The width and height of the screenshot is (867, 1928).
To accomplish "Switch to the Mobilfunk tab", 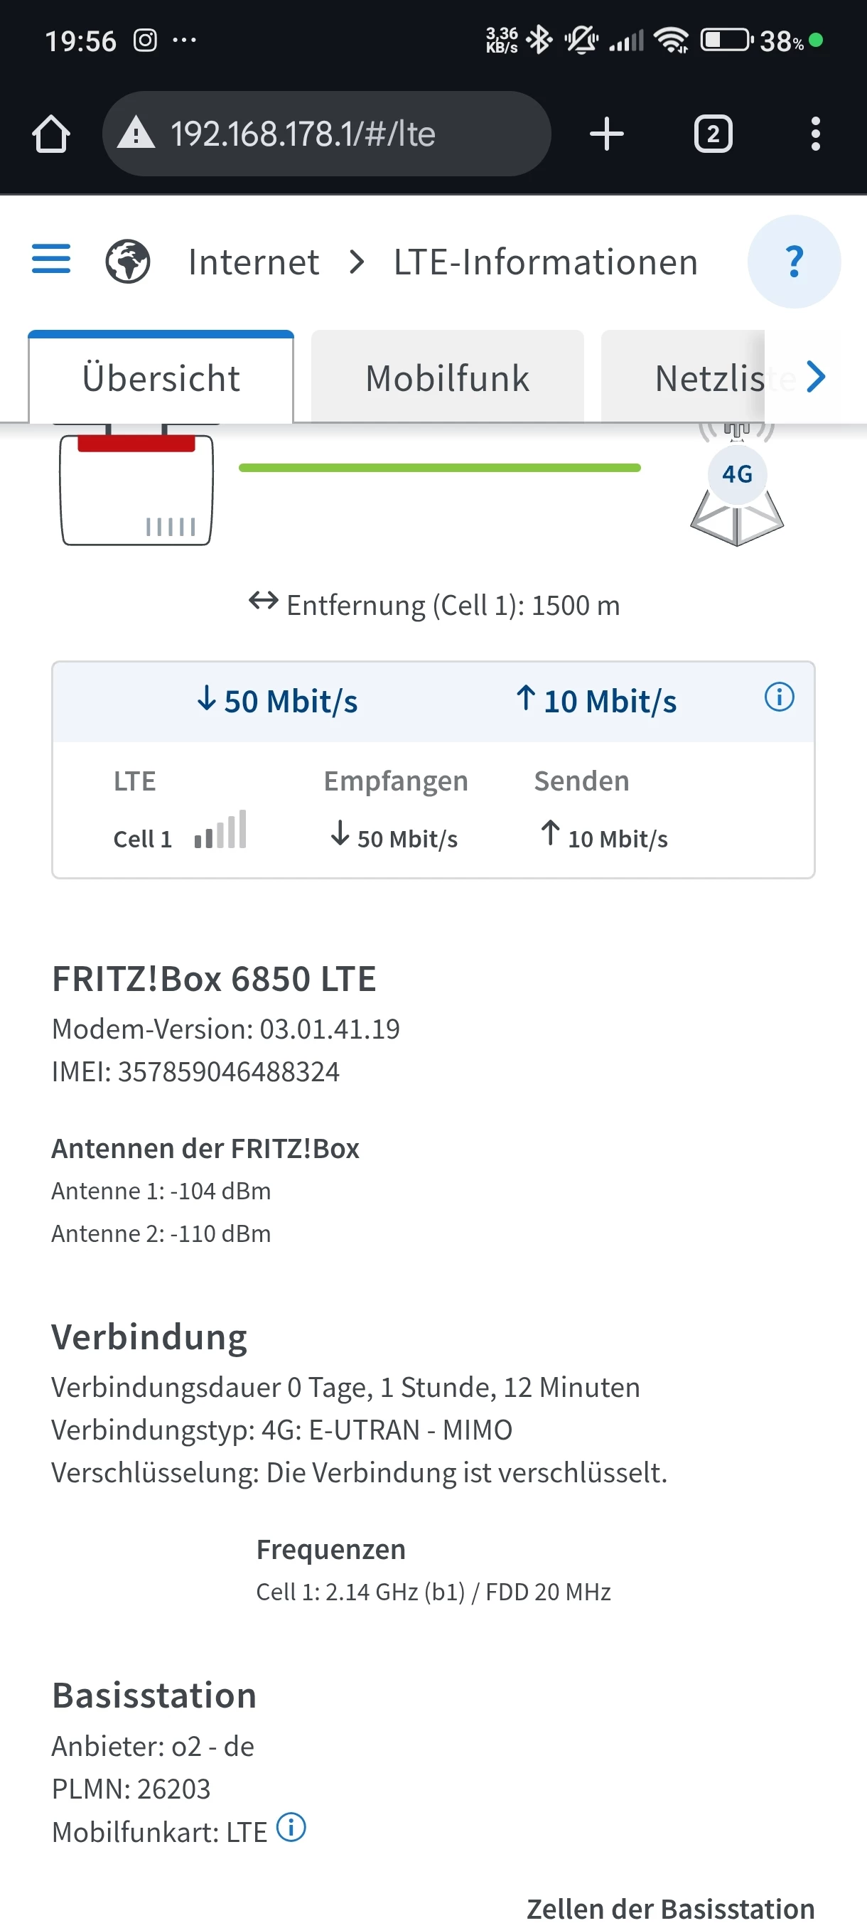I will pyautogui.click(x=447, y=378).
